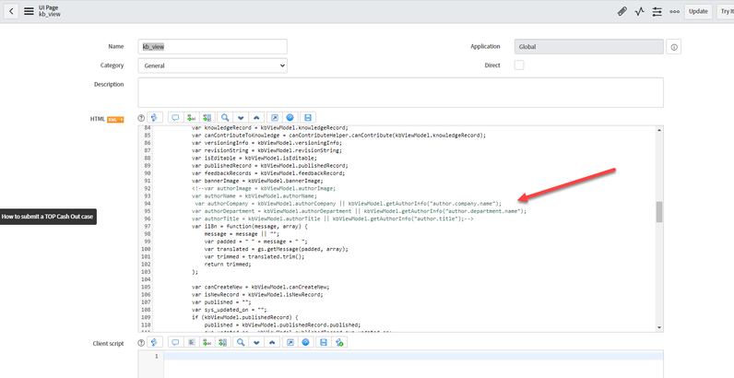Image resolution: width=734 pixels, height=378 pixels.
Task: Open the more options ellipsis
Action: click(x=675, y=11)
